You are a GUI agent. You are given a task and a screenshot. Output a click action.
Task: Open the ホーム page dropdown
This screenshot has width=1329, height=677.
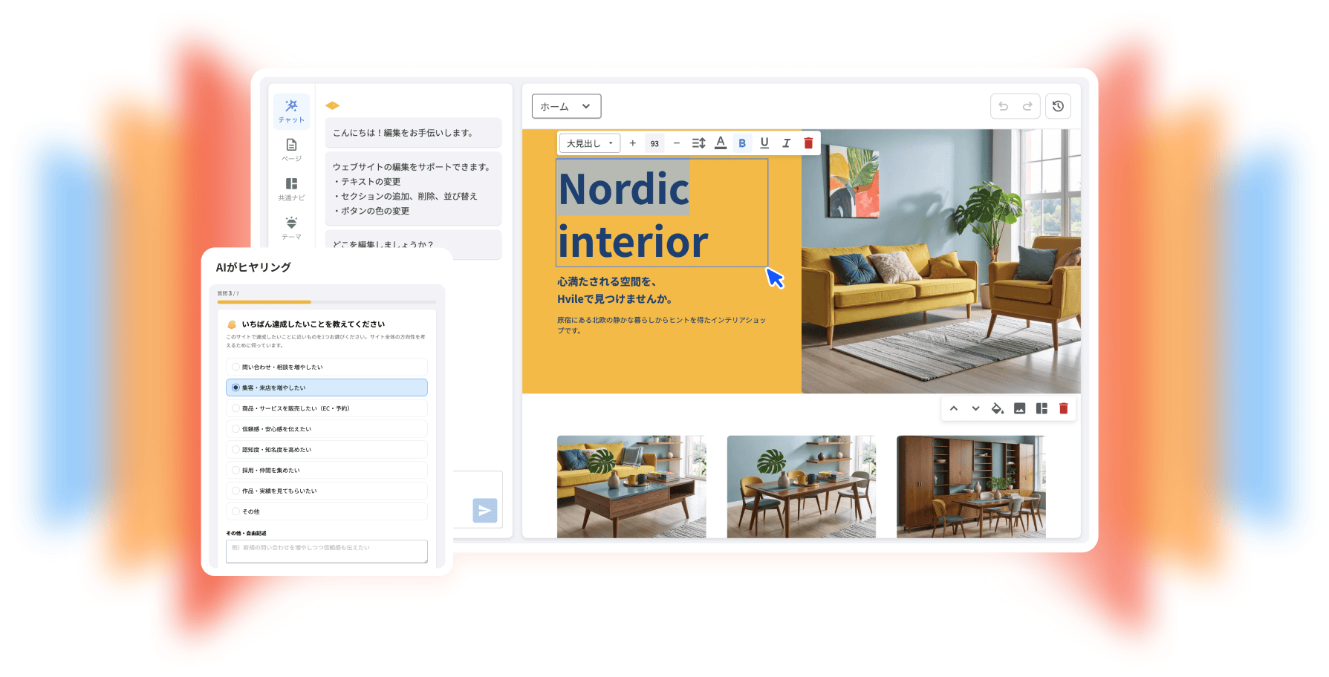(x=566, y=106)
